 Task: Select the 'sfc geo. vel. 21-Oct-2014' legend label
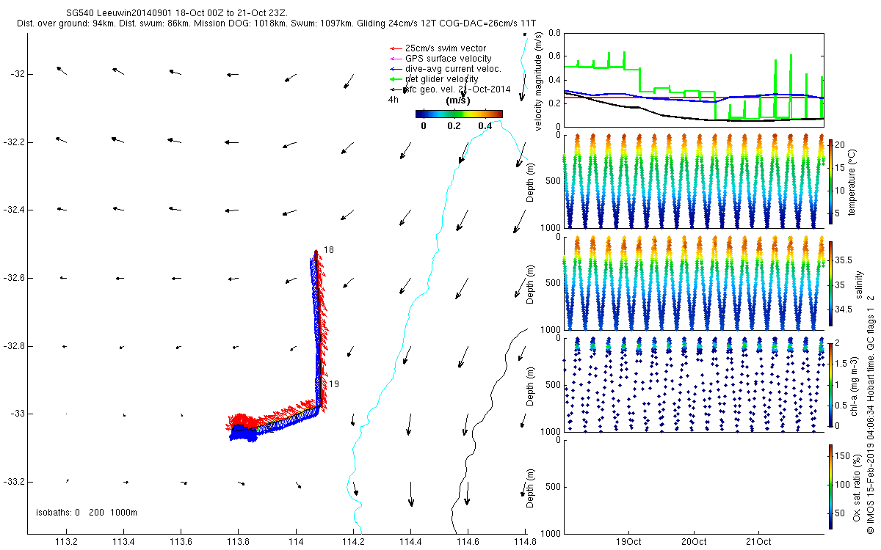457,89
